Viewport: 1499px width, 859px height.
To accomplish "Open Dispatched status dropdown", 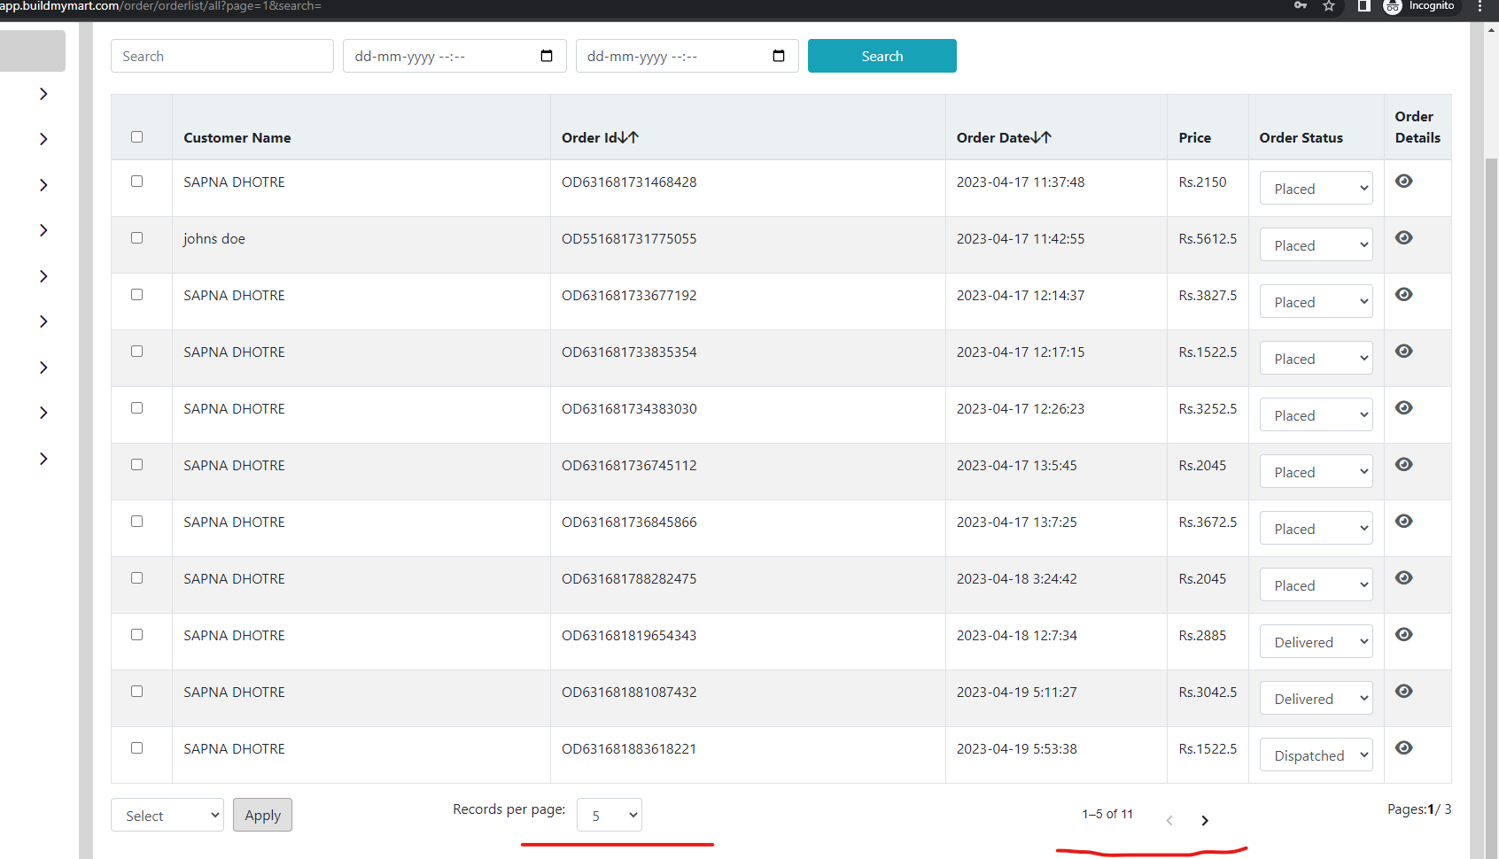I will click(1316, 755).
